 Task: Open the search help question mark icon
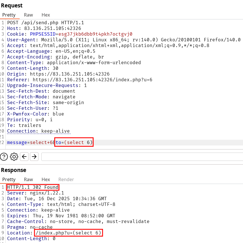[x=4, y=157]
